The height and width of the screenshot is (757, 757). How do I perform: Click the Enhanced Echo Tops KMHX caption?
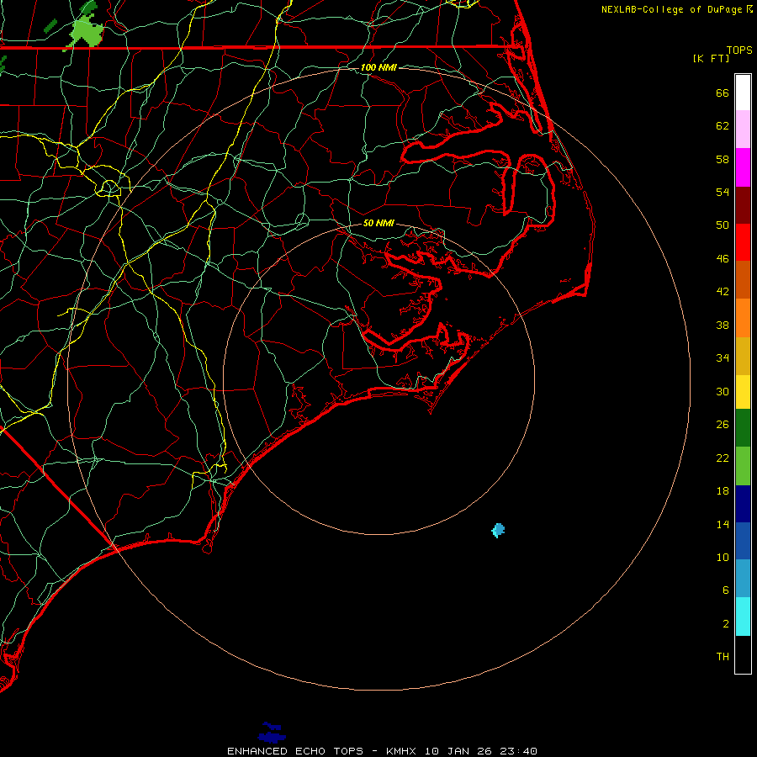(x=382, y=750)
